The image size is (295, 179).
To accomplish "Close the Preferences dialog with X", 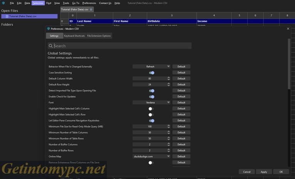I will pos(288,29).
